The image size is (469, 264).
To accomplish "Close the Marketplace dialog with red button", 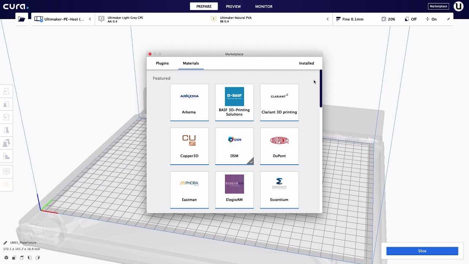I will coord(150,54).
